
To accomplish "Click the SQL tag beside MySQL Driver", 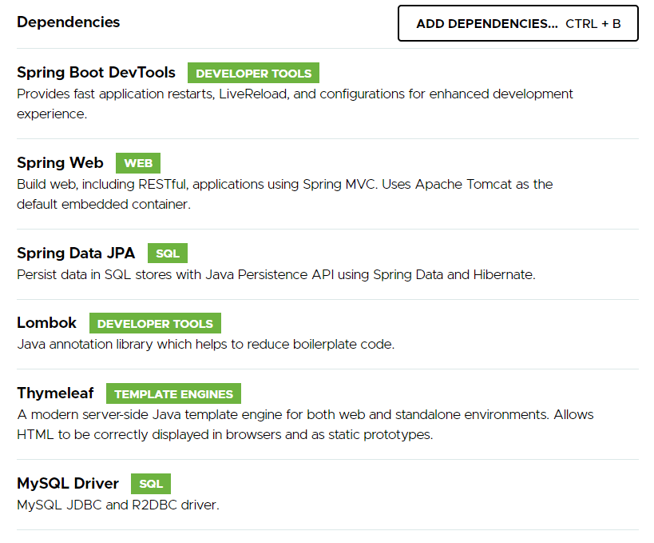I will tap(151, 484).
